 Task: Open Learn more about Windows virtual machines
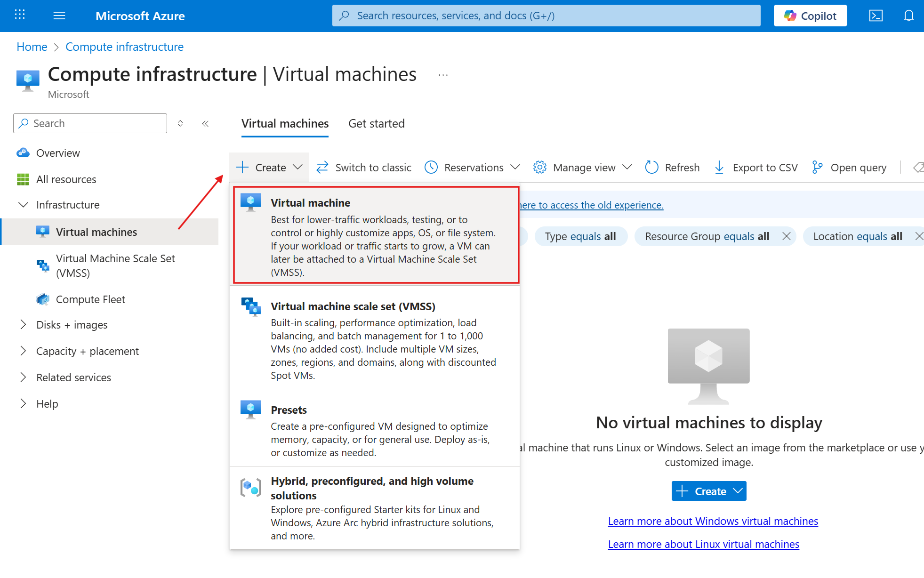click(713, 521)
